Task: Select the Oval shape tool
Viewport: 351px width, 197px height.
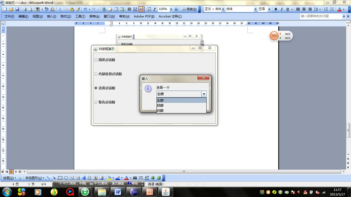Action: (x=66, y=178)
